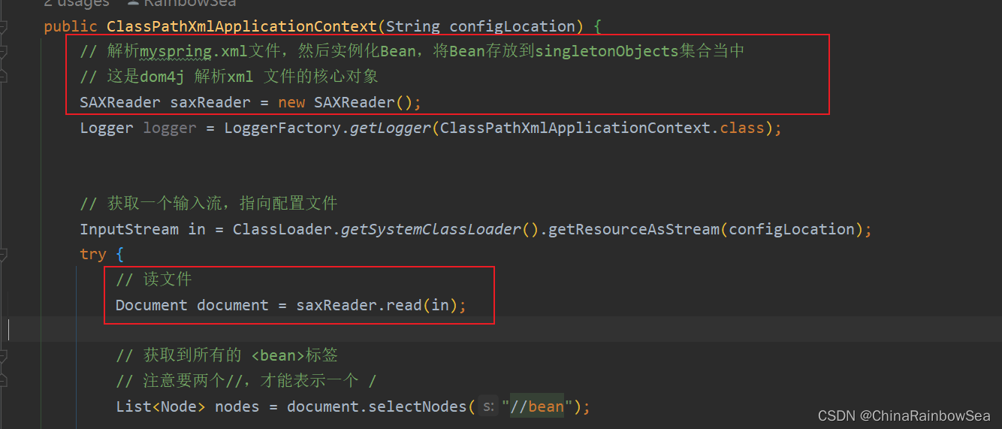Image resolution: width=1002 pixels, height=429 pixels.
Task: Click the ClassPathXmlApplicationContext constructor name
Action: coord(241,26)
